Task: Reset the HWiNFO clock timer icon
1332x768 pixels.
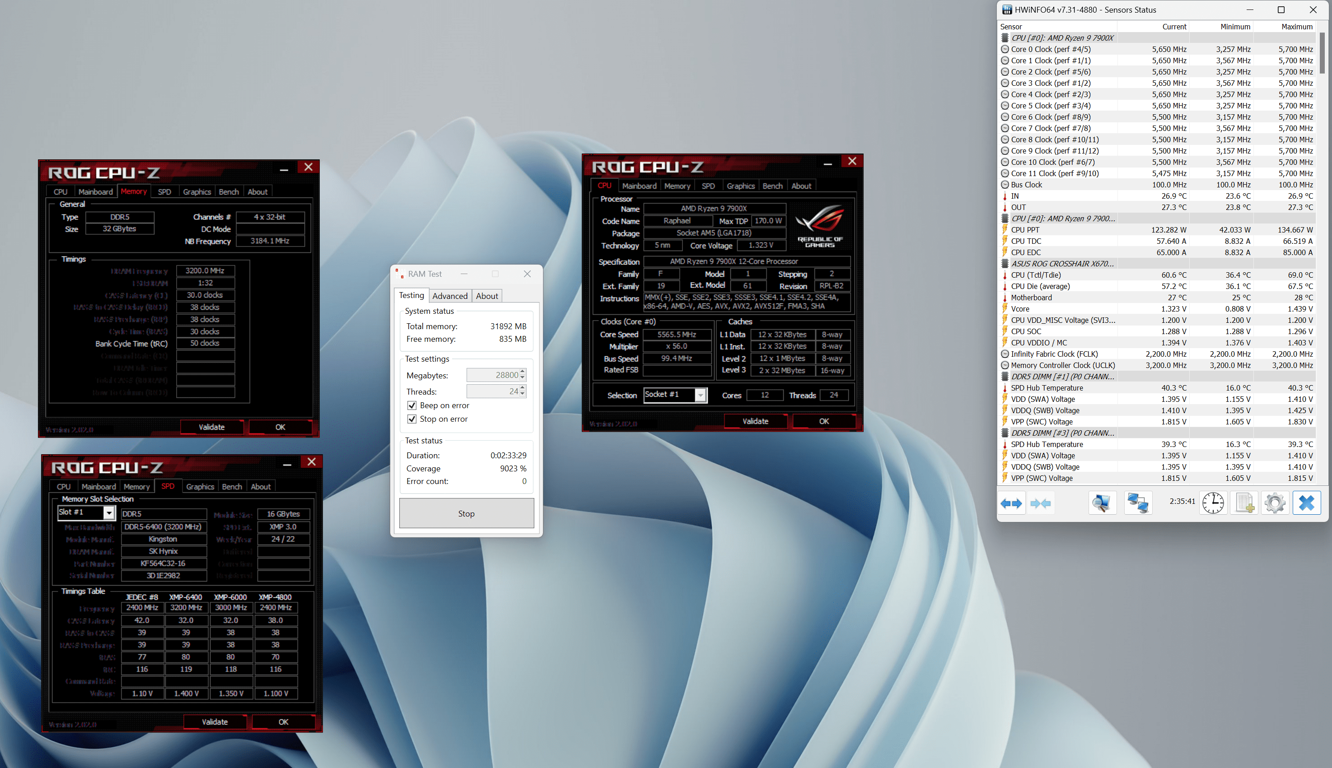Action: pyautogui.click(x=1213, y=503)
